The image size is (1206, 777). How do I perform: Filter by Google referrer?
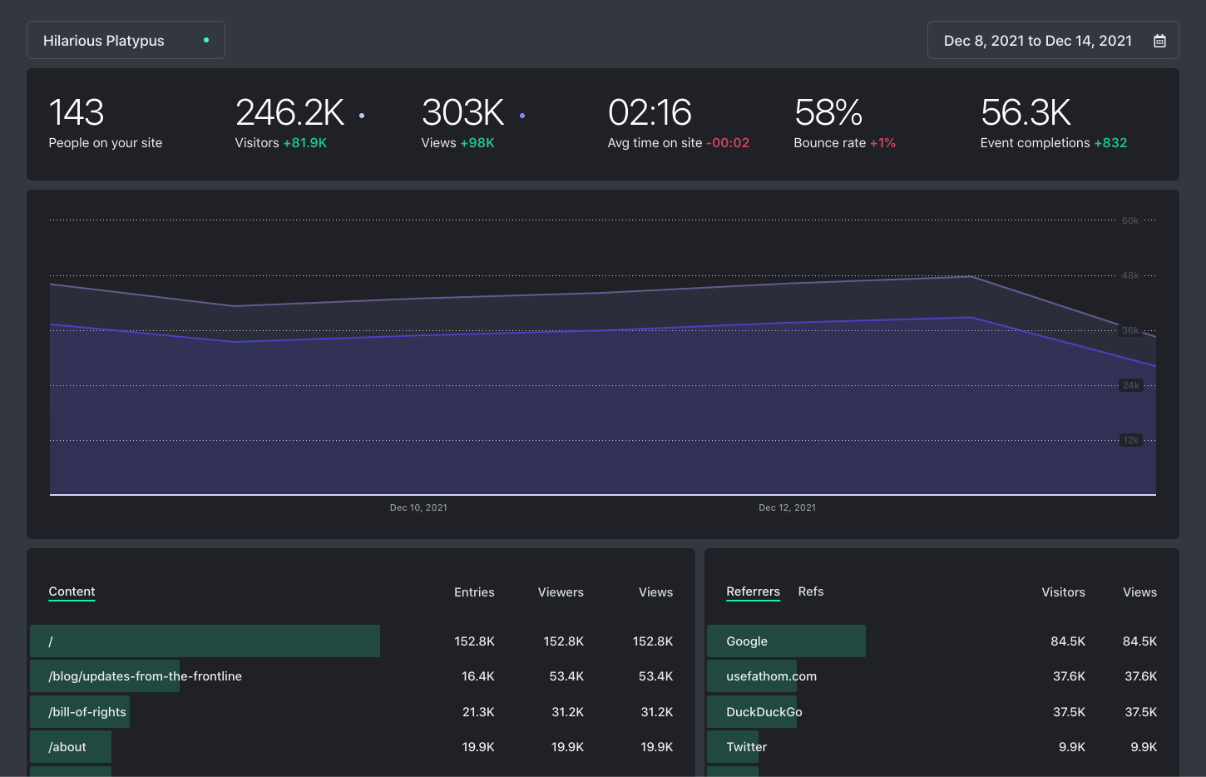click(747, 641)
